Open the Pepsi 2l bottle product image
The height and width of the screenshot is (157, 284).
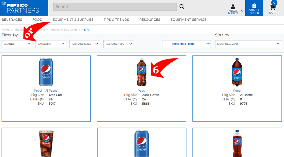tap(237, 72)
